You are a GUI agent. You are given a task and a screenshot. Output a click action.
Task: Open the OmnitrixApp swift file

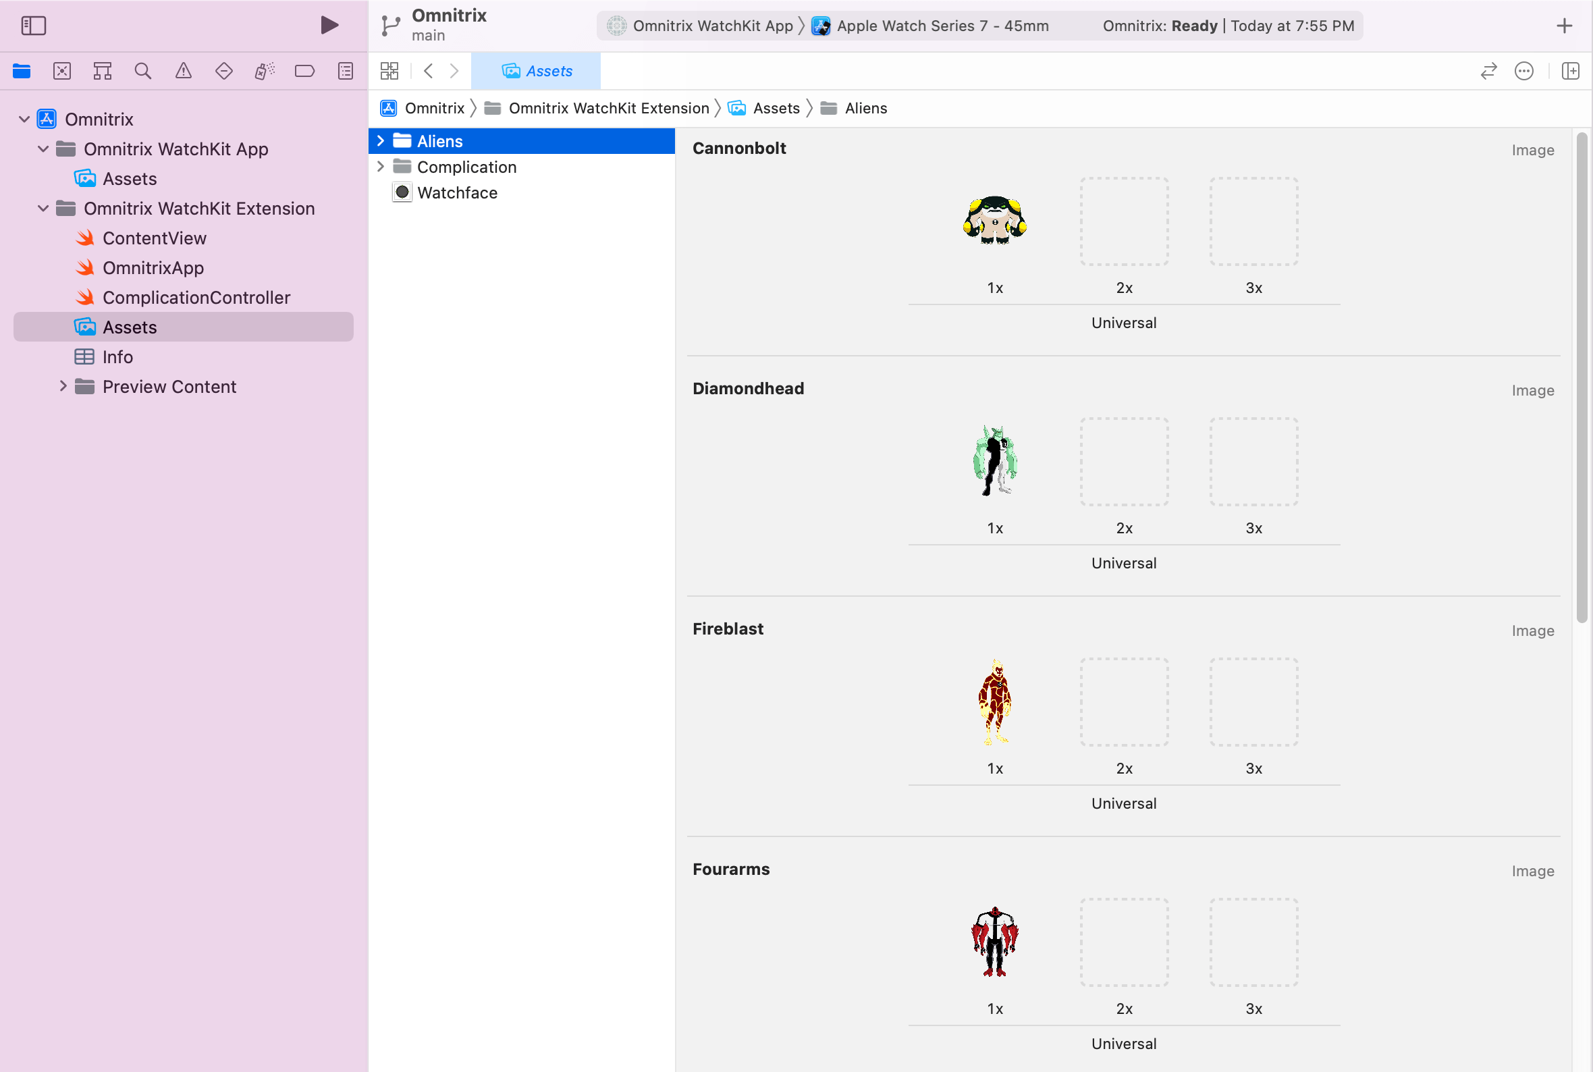coord(153,268)
